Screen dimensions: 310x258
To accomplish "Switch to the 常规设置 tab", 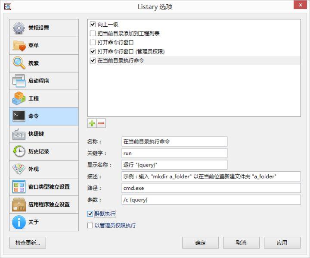I will [43, 28].
